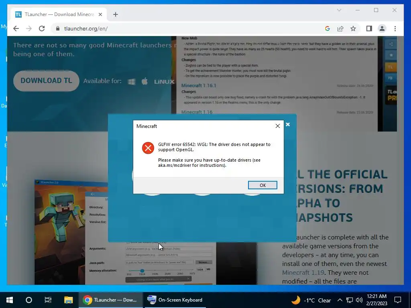The width and height of the screenshot is (411, 308).
Task: Select the LINUX platform logo
Action: coord(164,82)
